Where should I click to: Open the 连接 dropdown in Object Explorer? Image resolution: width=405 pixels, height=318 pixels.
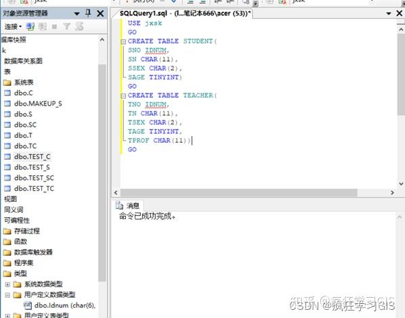(x=13, y=26)
